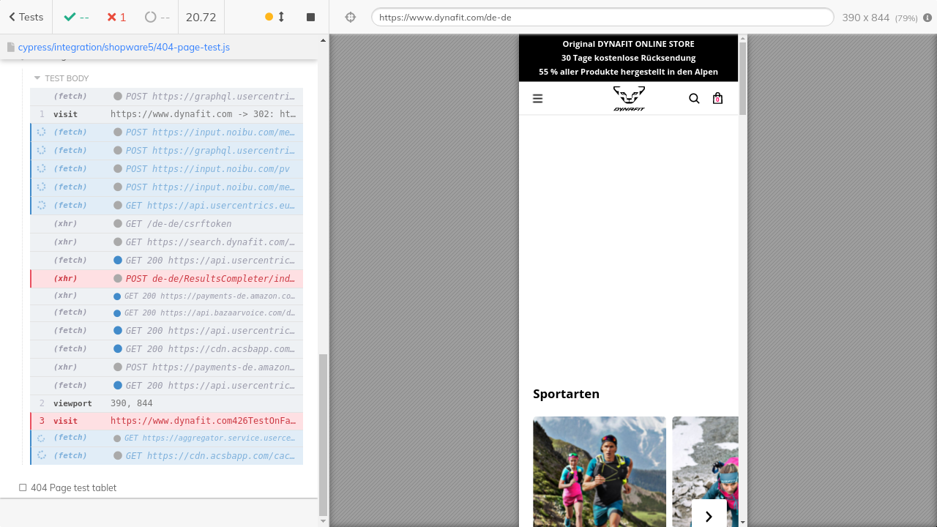The height and width of the screenshot is (527, 937).
Task: Open the 404-page-test.js spec file link
Action: pyautogui.click(x=123, y=47)
